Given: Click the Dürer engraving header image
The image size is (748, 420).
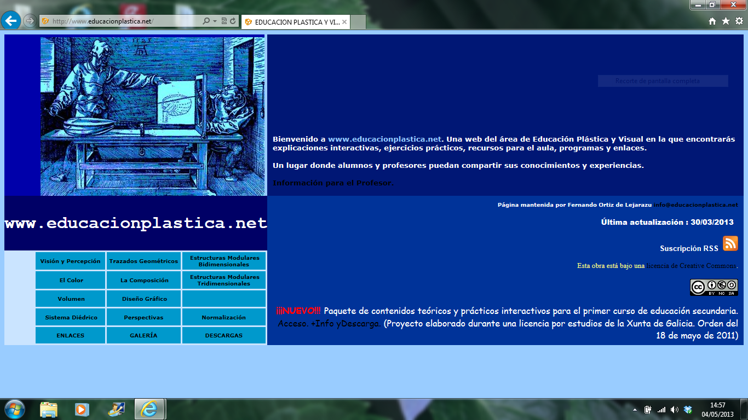Looking at the screenshot, I should click(152, 116).
